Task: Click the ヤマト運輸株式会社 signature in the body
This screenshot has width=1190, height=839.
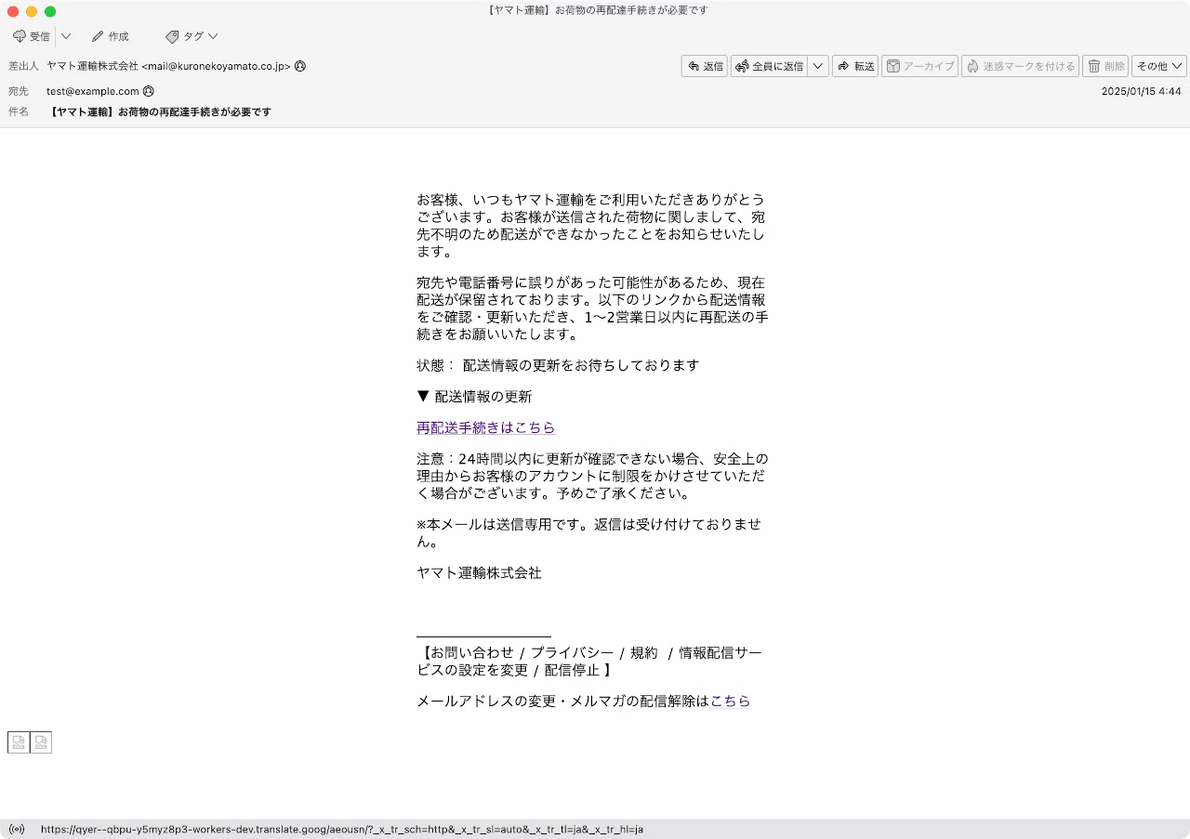Action: (479, 572)
